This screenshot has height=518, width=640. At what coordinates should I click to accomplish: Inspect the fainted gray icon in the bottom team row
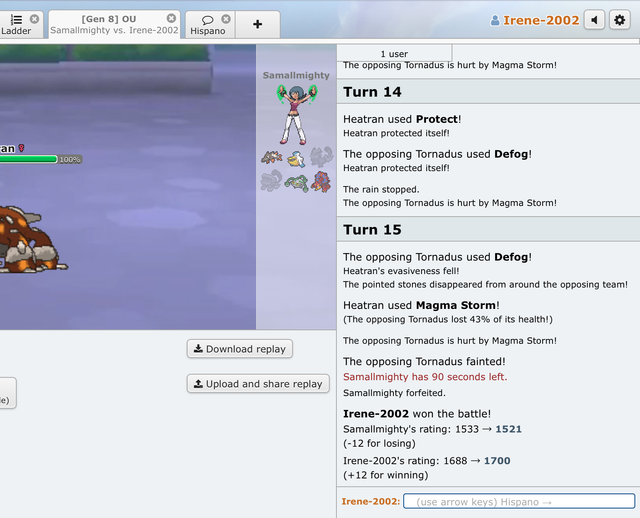pos(272,181)
